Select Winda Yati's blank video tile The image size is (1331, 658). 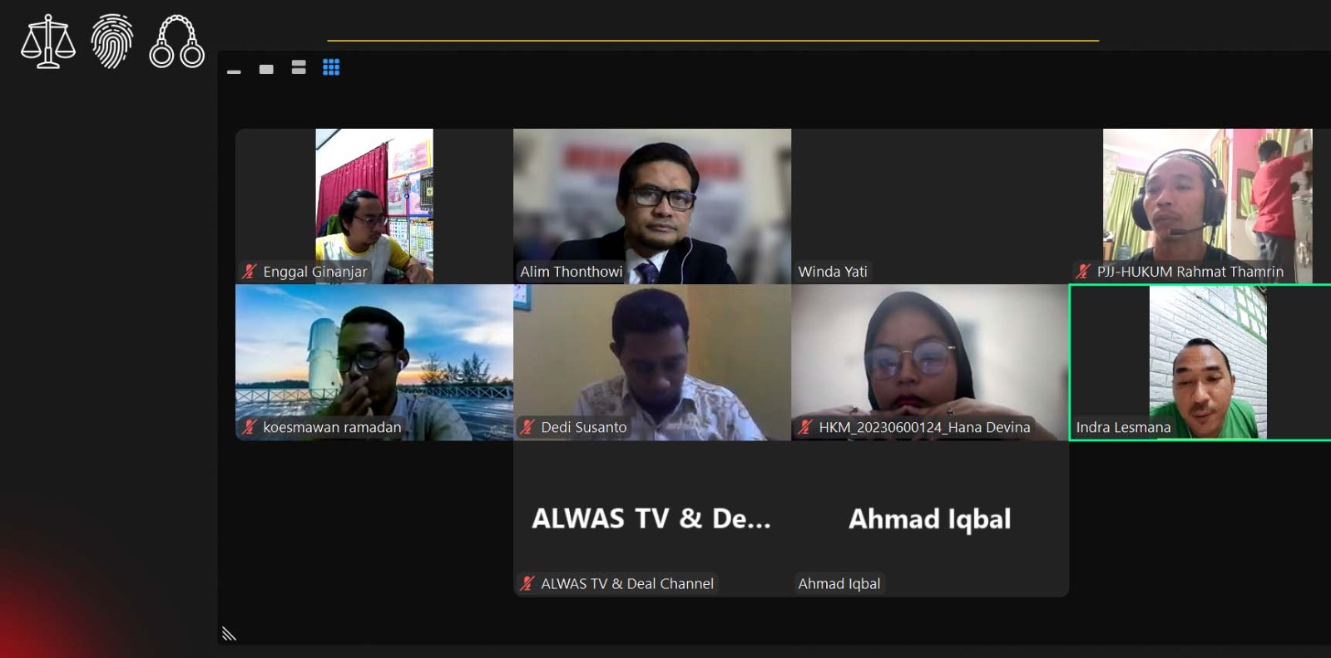tap(930, 206)
